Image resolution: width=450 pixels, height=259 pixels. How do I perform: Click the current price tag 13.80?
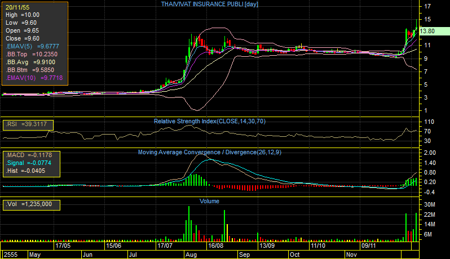click(x=435, y=31)
